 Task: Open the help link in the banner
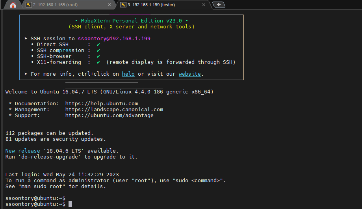click(128, 74)
